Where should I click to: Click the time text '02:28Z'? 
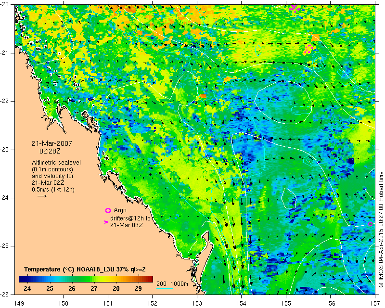50,151
